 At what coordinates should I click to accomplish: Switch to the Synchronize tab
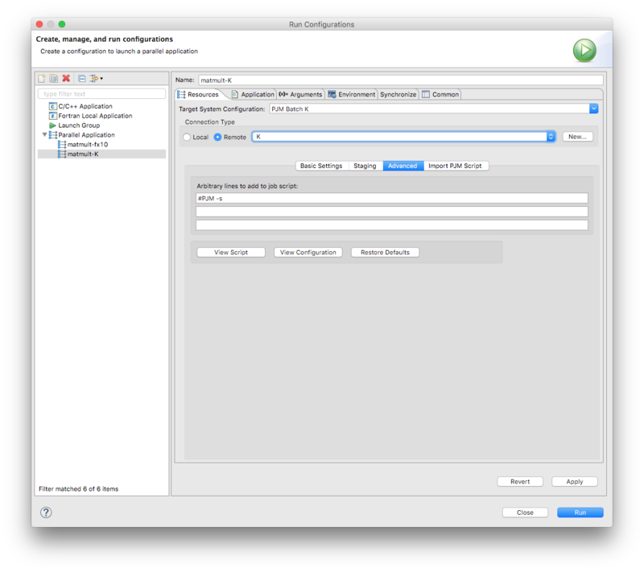click(398, 94)
